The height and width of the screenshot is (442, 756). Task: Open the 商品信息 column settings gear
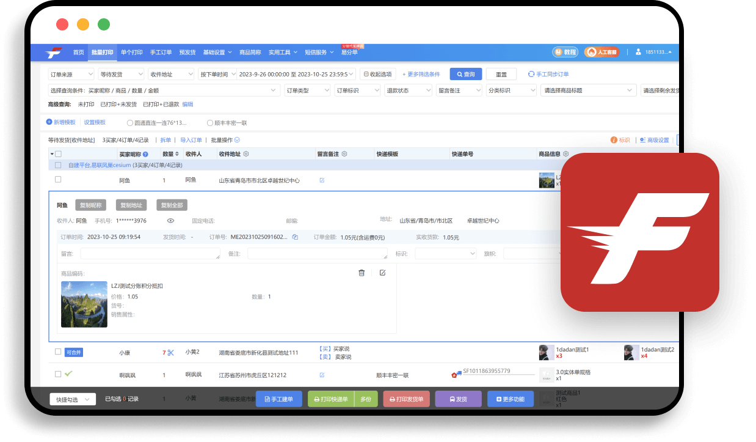[x=565, y=154]
